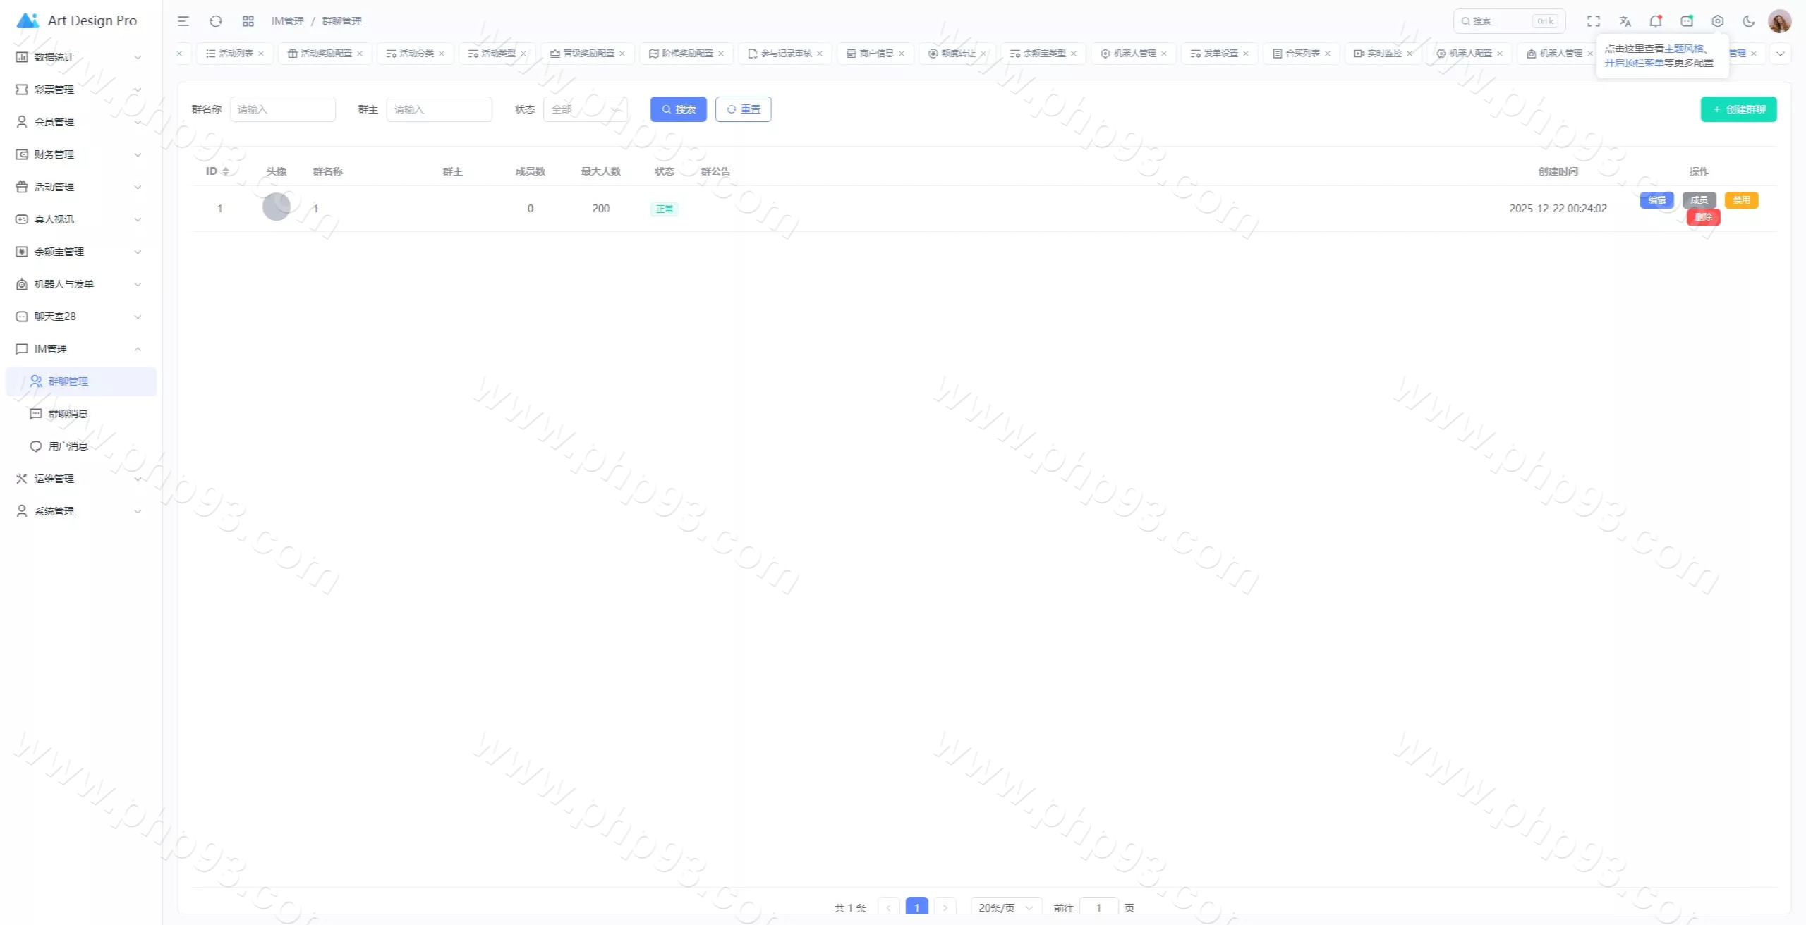Image resolution: width=1806 pixels, height=925 pixels.
Task: Click the user avatar in header
Action: coord(1779,21)
